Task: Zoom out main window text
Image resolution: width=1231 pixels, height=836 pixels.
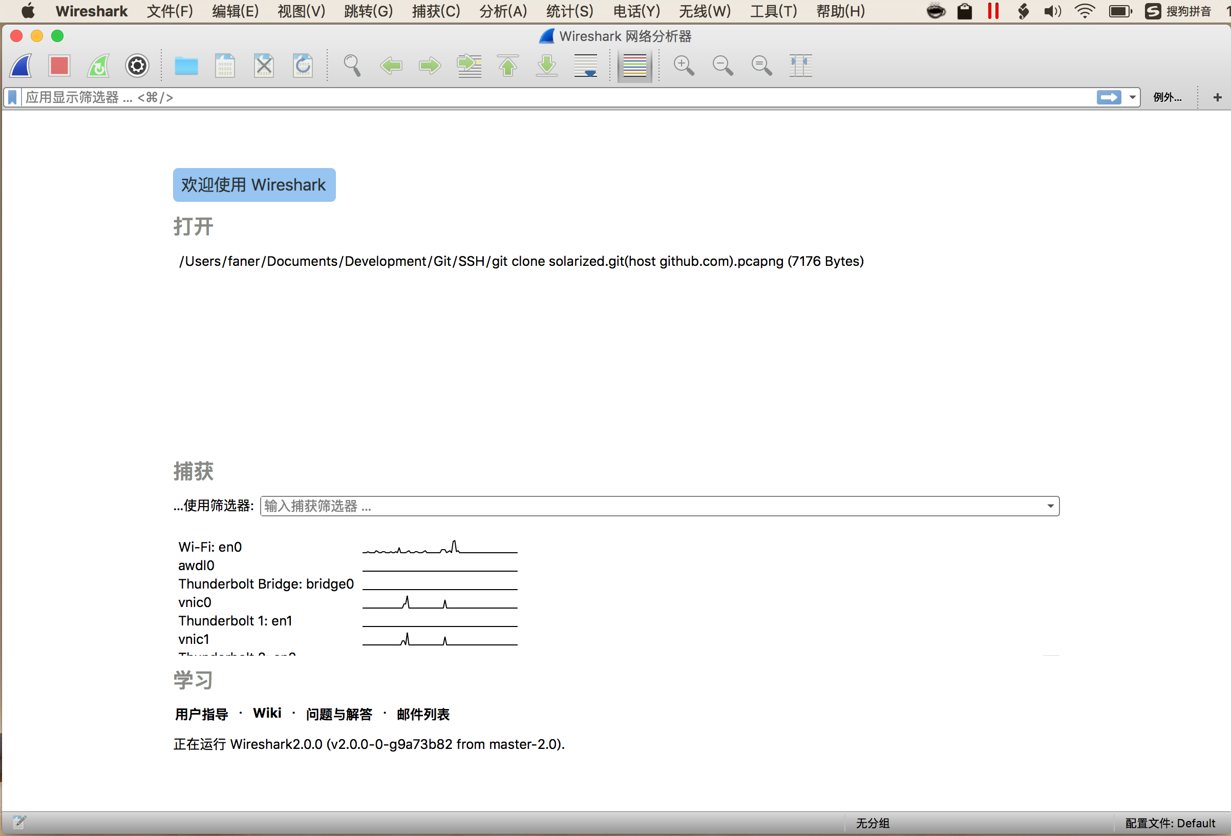Action: point(723,66)
